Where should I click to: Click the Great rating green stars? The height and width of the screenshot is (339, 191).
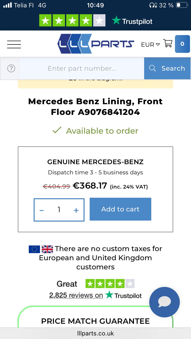click(x=110, y=284)
